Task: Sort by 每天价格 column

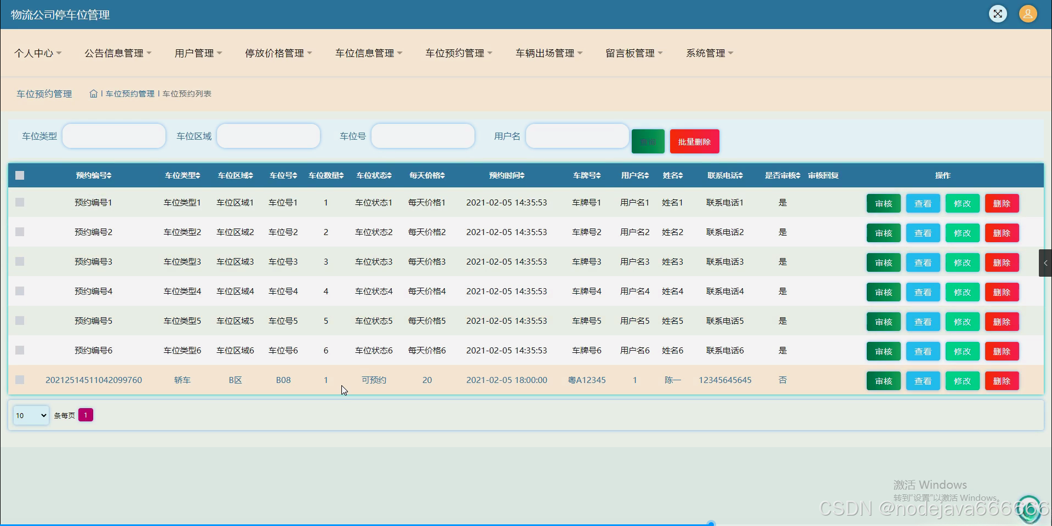Action: tap(427, 175)
